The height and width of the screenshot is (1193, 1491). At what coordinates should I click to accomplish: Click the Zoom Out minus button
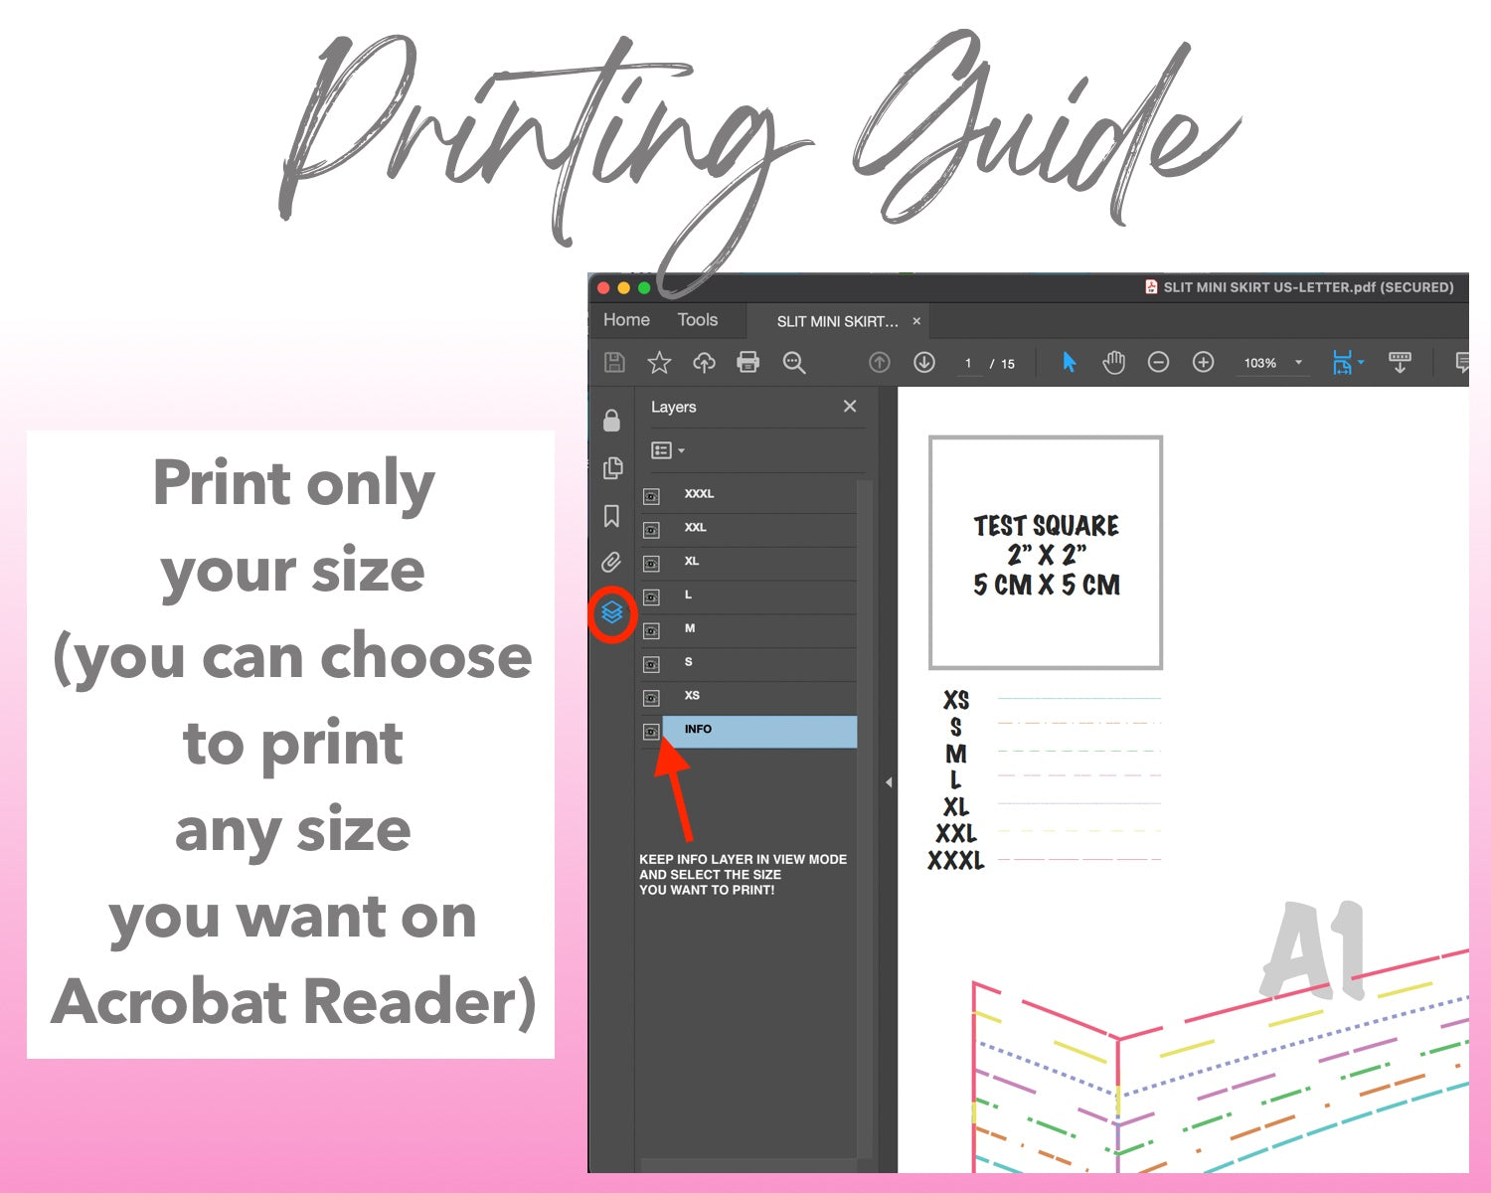click(x=1158, y=363)
